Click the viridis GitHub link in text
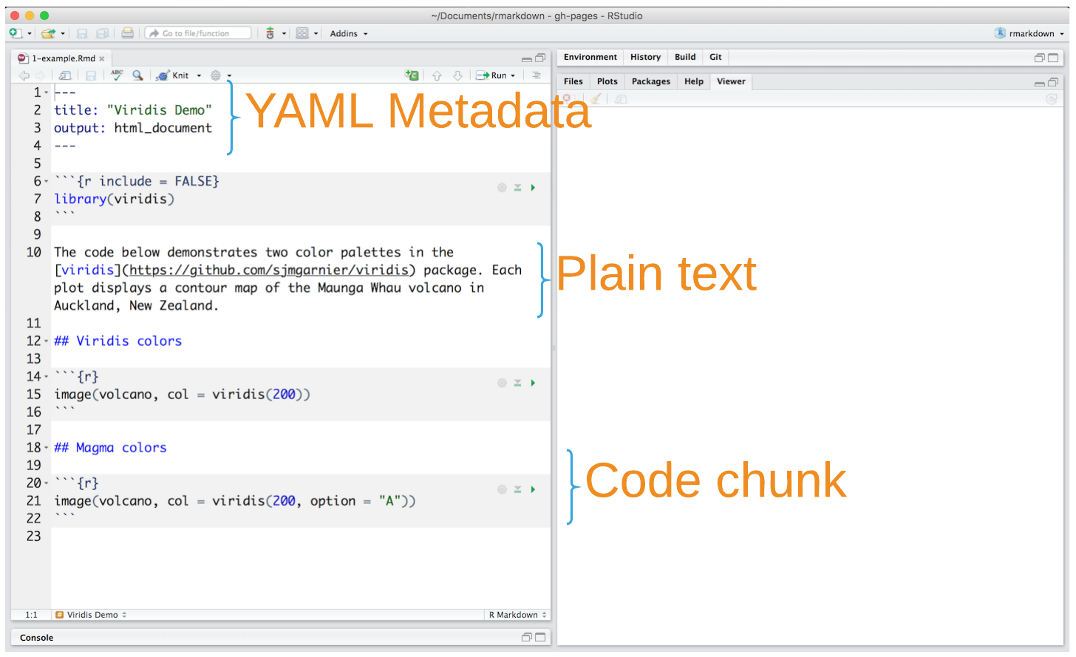The width and height of the screenshot is (1076, 657). (x=269, y=270)
